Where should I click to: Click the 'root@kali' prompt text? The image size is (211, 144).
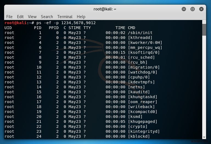tap(15, 23)
